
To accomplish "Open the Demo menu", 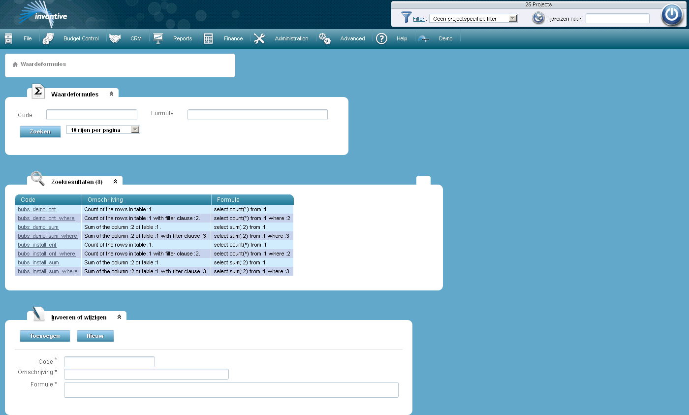I will pos(446,38).
